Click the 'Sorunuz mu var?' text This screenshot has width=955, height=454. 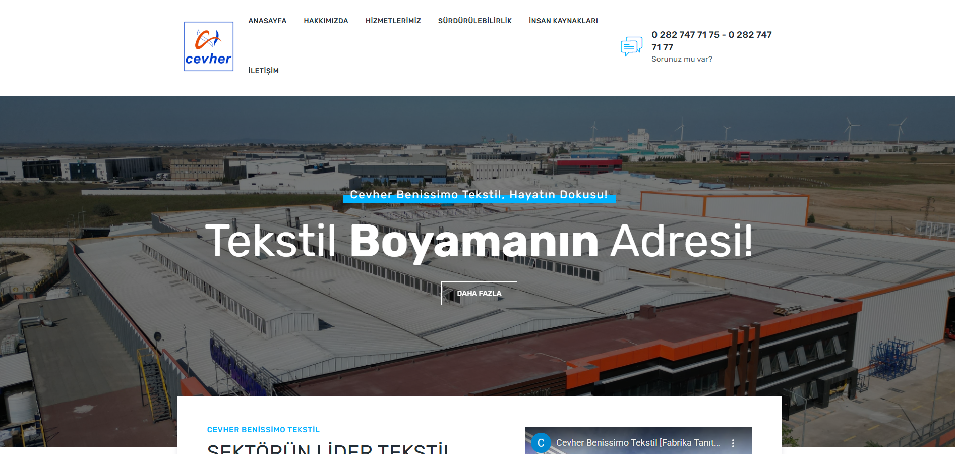pos(682,59)
